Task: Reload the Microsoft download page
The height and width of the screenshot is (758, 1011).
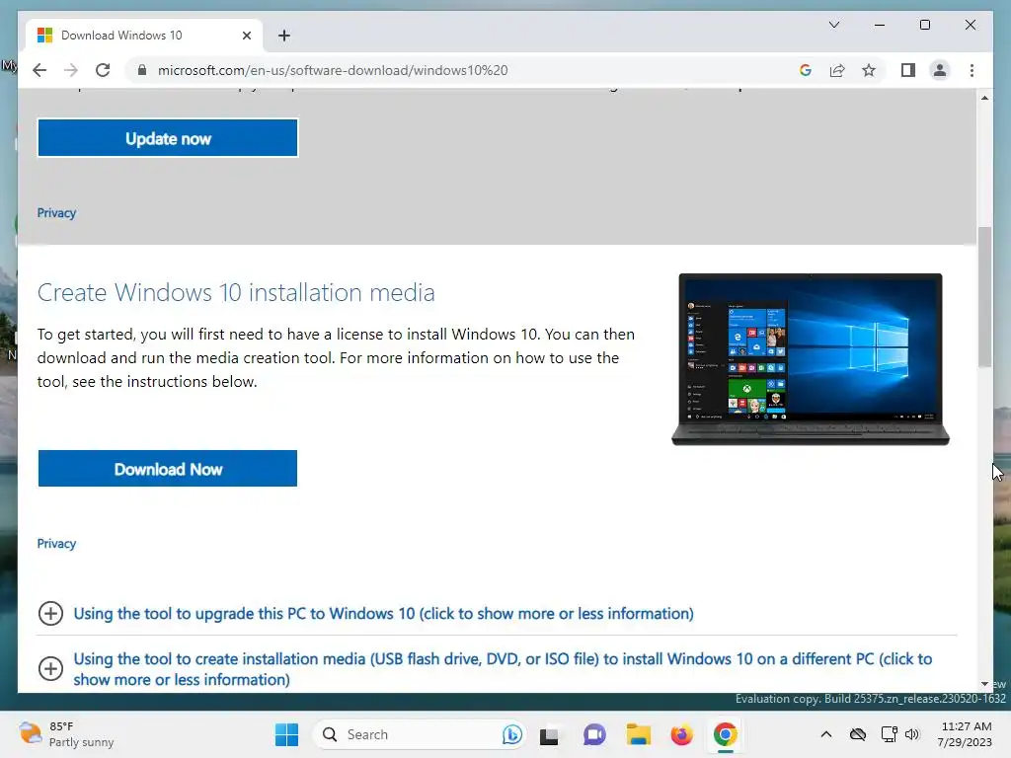Action: pyautogui.click(x=103, y=70)
